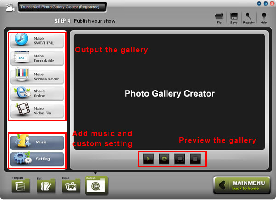Open the Setting panel with gear icon
The width and height of the screenshot is (276, 200).
[37, 159]
